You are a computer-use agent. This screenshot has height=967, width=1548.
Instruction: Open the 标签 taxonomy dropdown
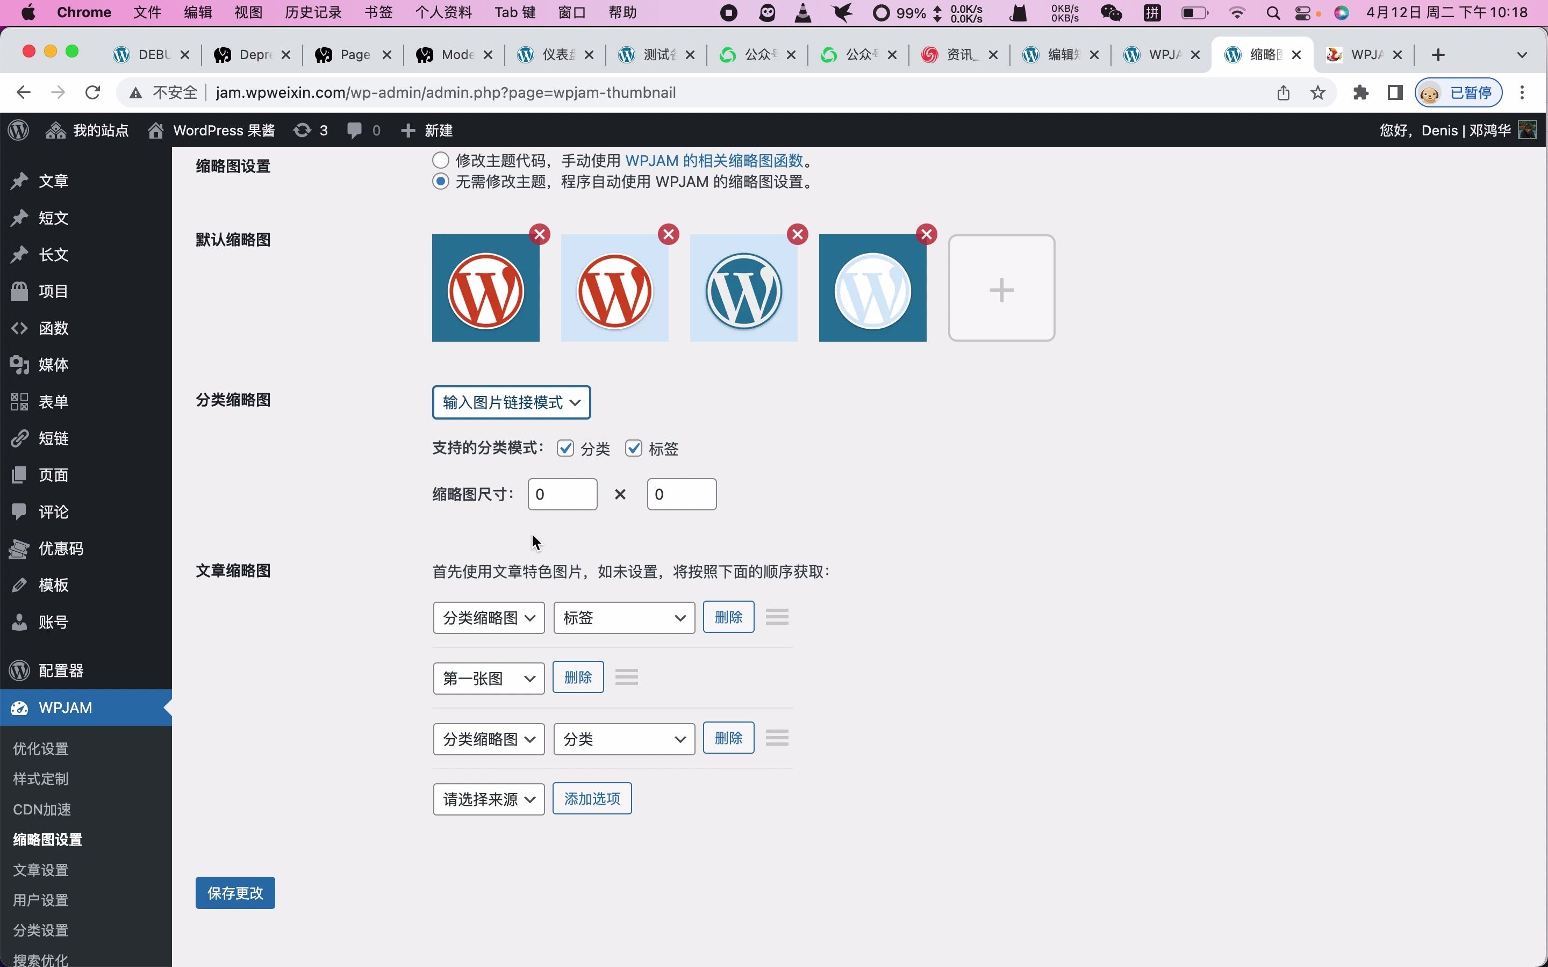(x=625, y=618)
